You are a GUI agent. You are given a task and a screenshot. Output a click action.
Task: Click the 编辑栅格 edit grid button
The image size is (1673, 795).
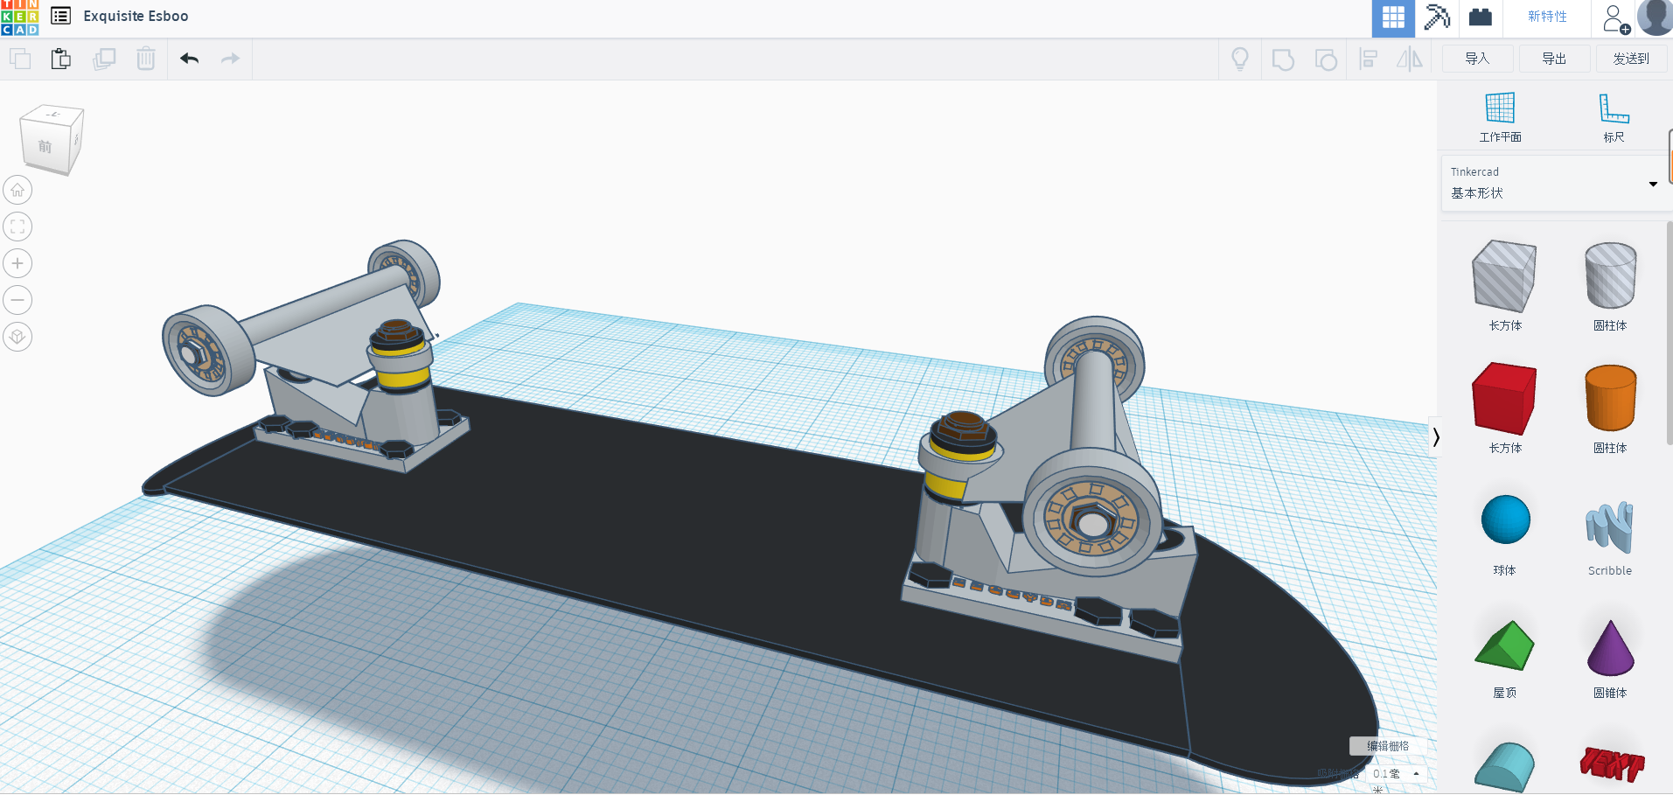pyautogui.click(x=1388, y=746)
